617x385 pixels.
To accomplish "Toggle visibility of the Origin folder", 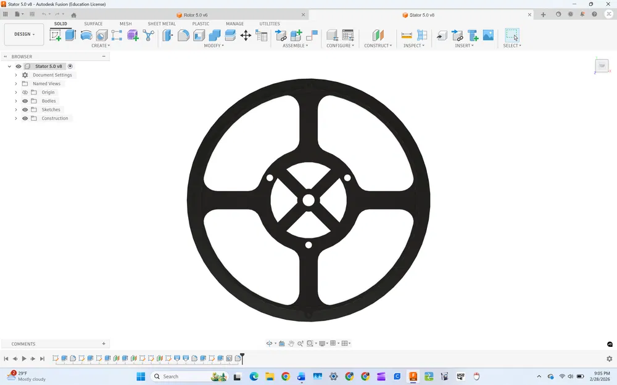I will (25, 92).
